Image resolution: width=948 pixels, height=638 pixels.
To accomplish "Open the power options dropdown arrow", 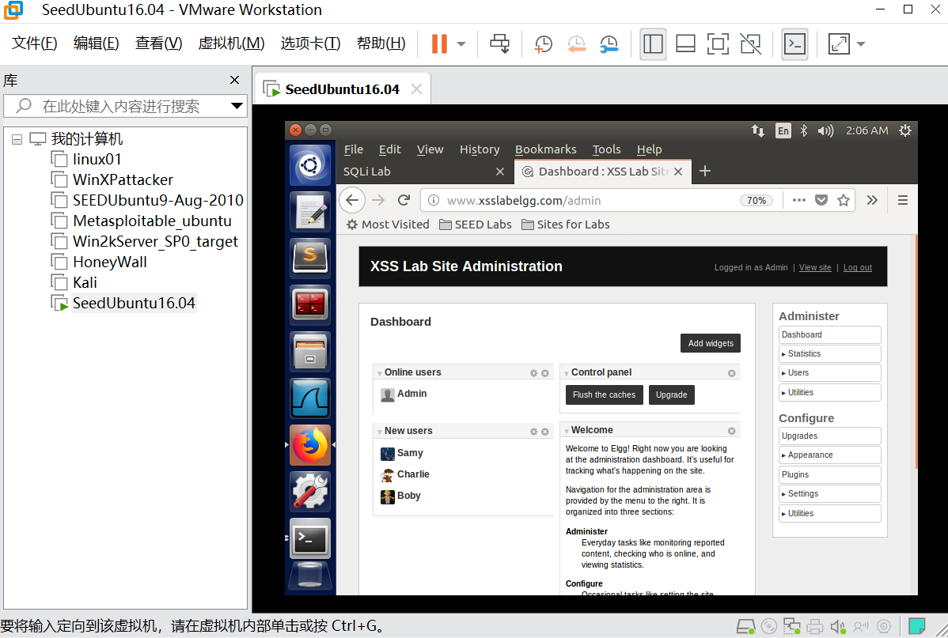I will coord(461,43).
